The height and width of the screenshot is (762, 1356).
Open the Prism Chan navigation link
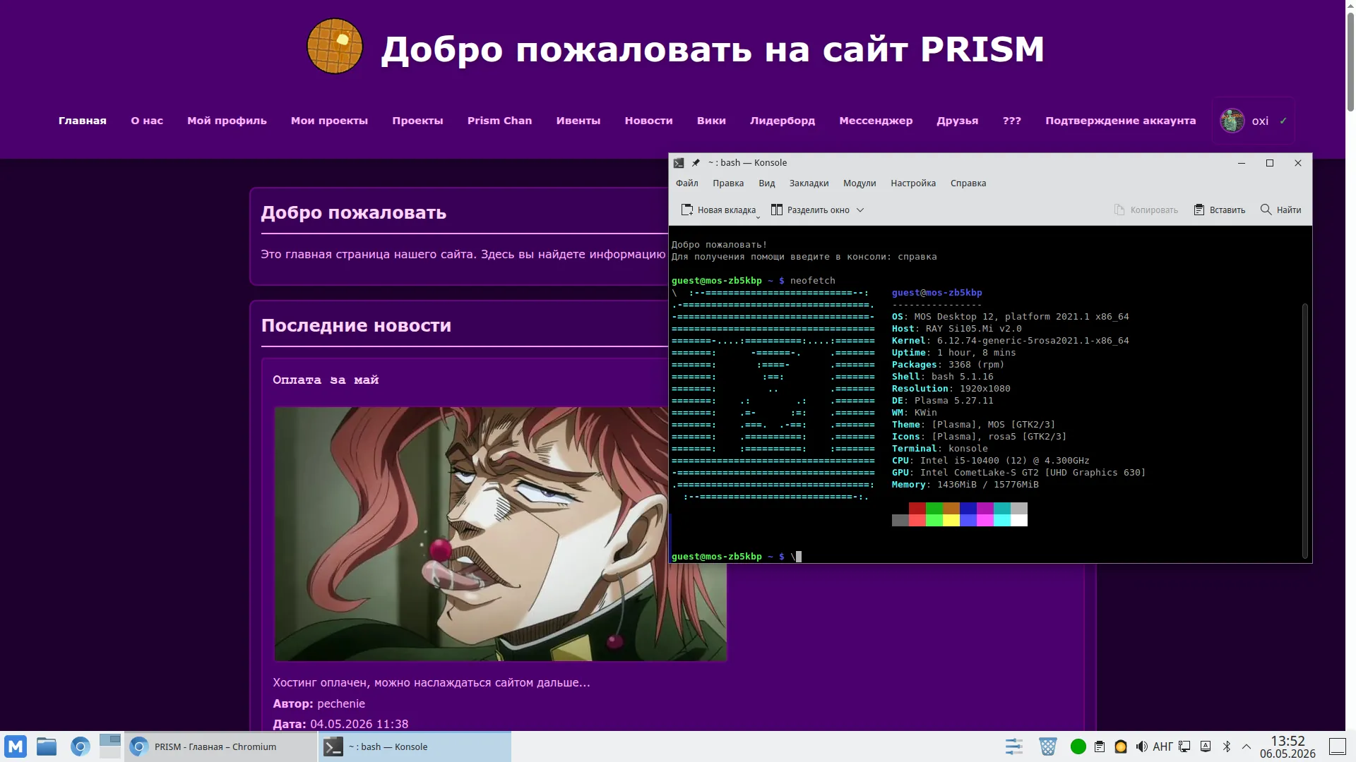[x=499, y=121]
